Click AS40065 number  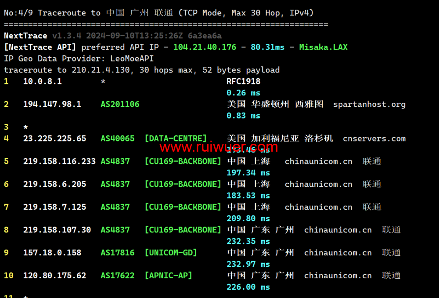click(118, 138)
